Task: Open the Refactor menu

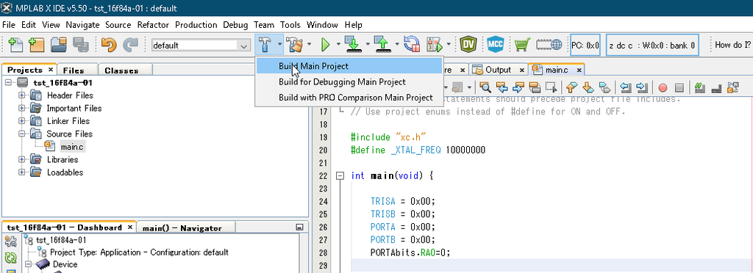Action: 153,25
